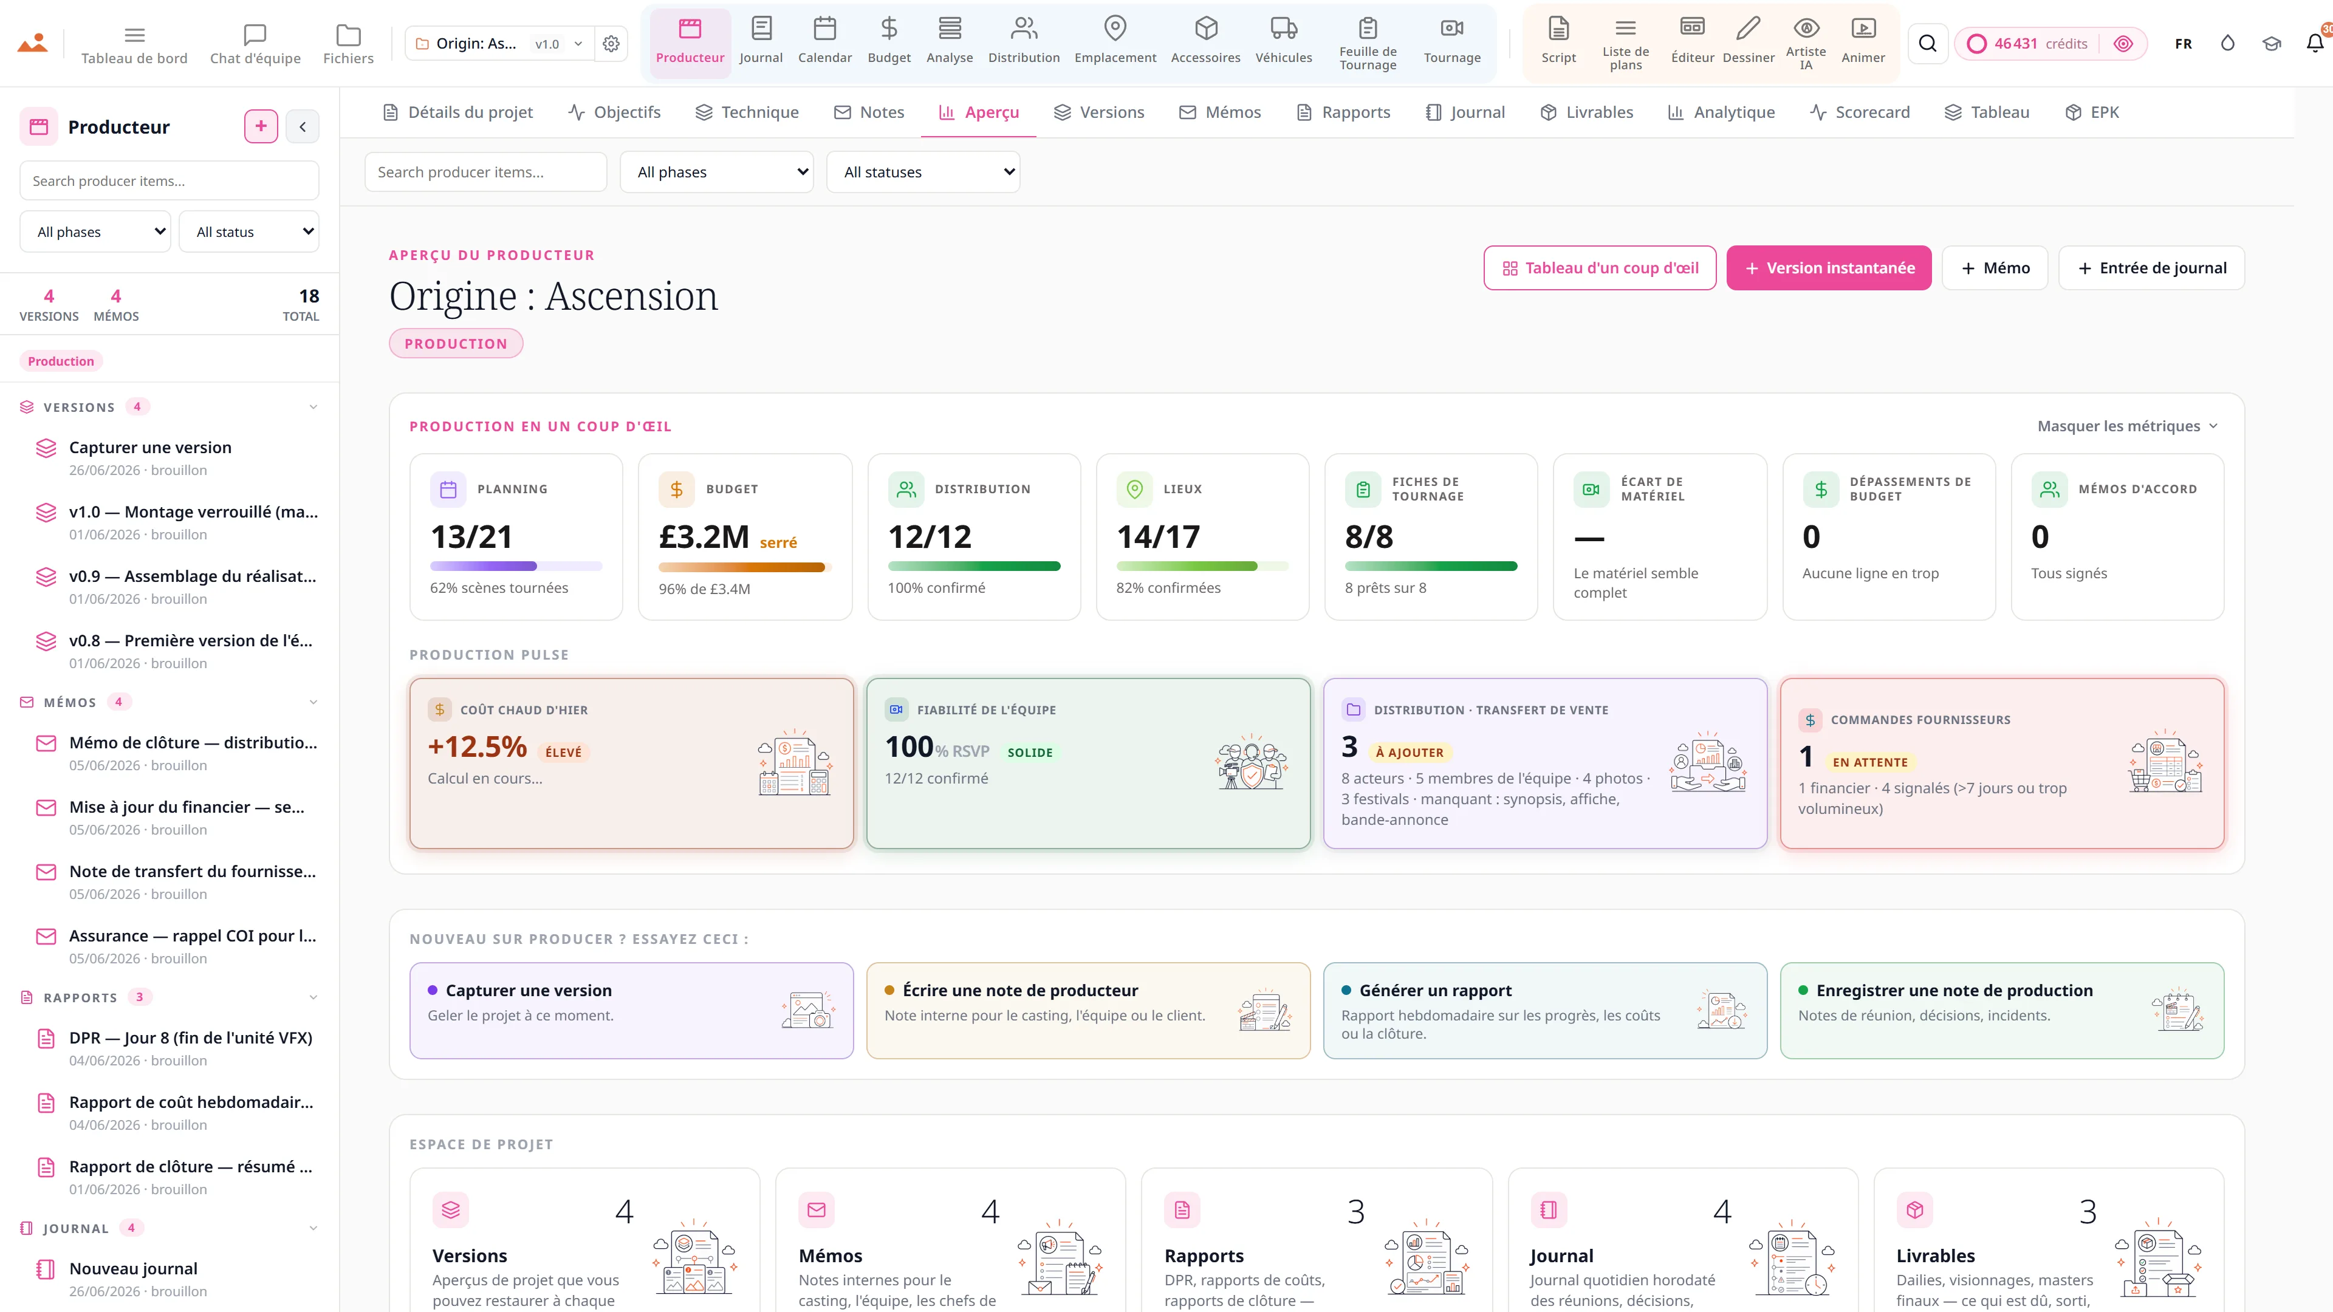2333x1312 pixels.
Task: Open Tableau de bord
Action: 134,44
